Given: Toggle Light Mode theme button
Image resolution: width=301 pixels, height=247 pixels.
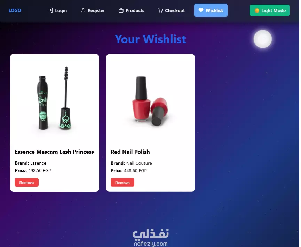Looking at the screenshot, I should tap(270, 10).
